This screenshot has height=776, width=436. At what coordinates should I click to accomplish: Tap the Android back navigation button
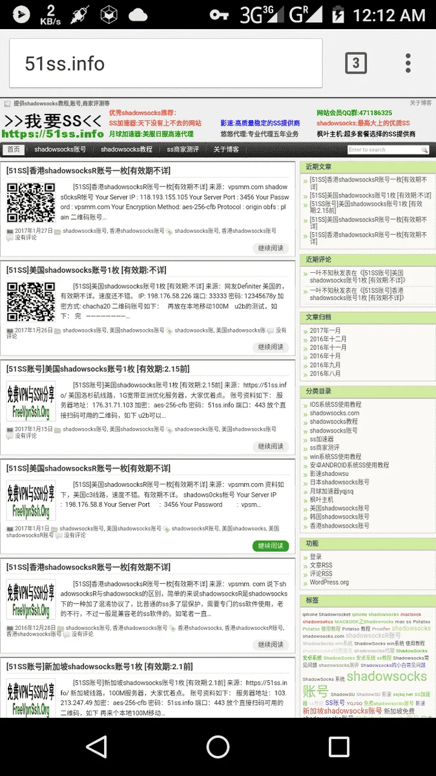click(97, 747)
